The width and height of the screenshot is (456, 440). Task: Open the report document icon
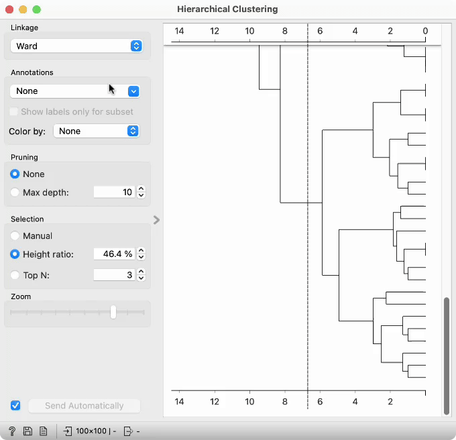tap(44, 431)
